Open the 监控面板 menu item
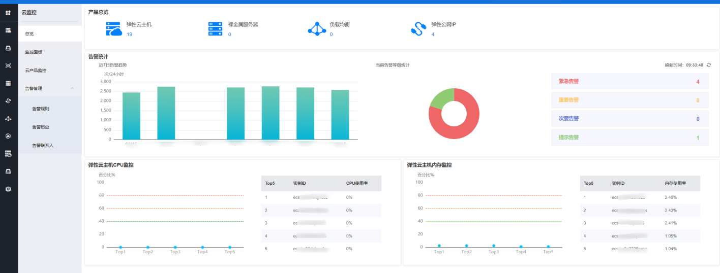720x273 pixels. [x=34, y=52]
